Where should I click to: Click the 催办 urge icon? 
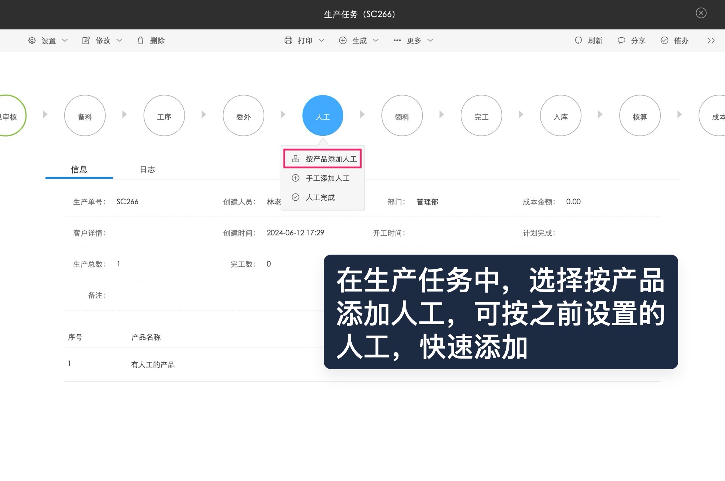tap(664, 41)
